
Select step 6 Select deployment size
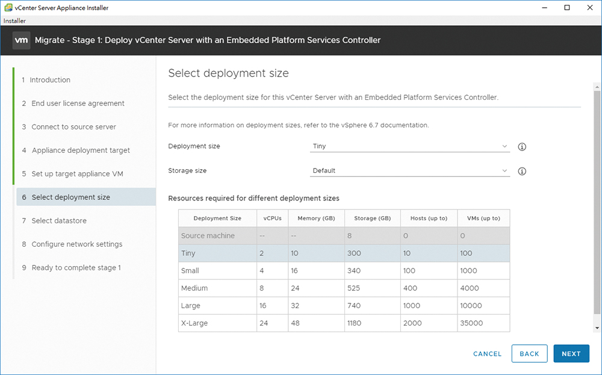click(85, 197)
